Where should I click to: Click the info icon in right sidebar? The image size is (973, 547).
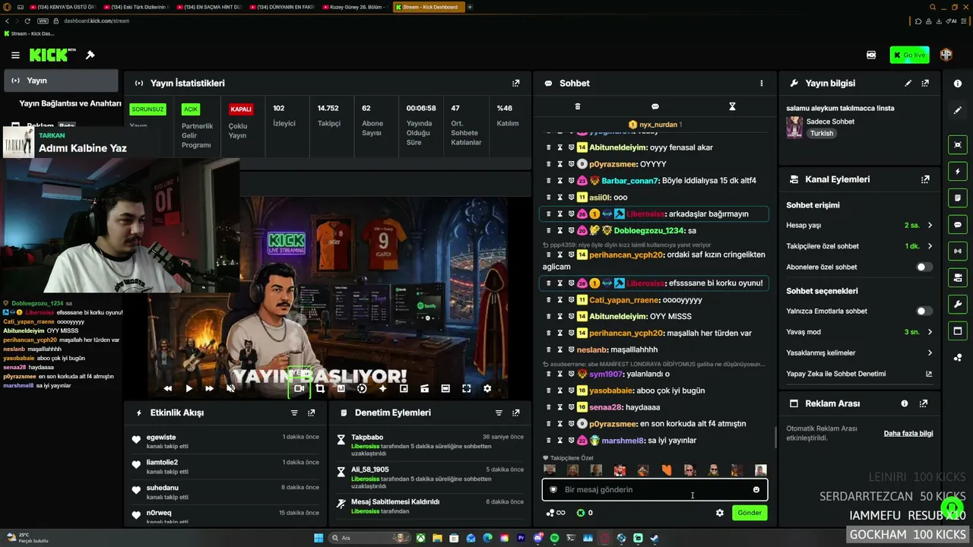pos(958,84)
